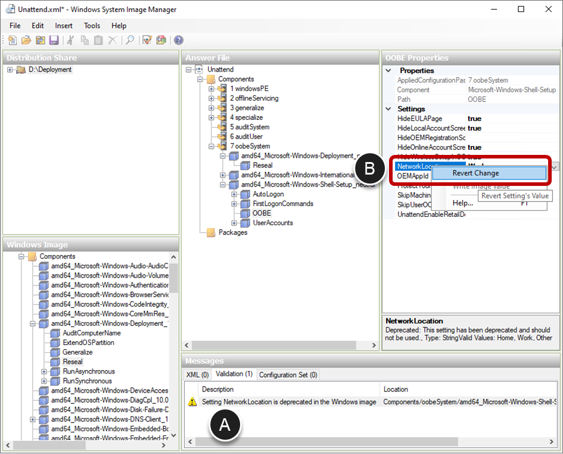This screenshot has height=454, width=563.
Task: Click the Create Configuration Set toolbar icon
Action: pyautogui.click(x=161, y=41)
